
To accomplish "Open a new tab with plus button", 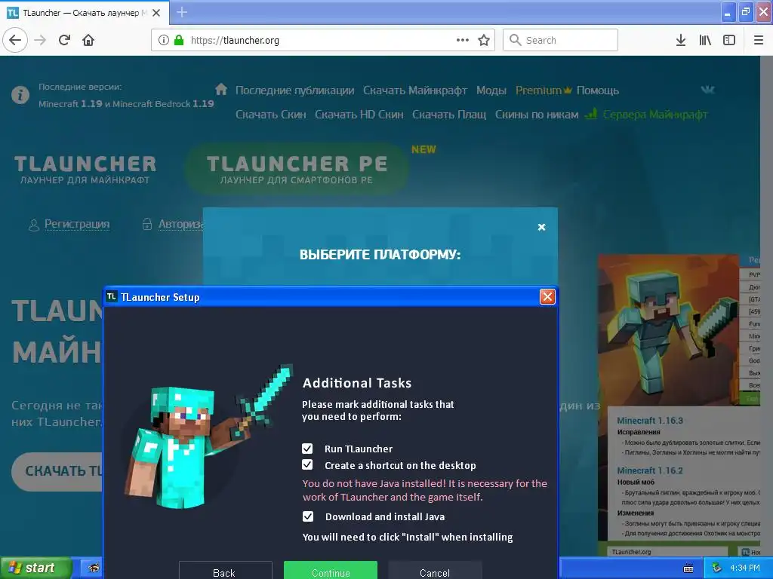I will (182, 12).
